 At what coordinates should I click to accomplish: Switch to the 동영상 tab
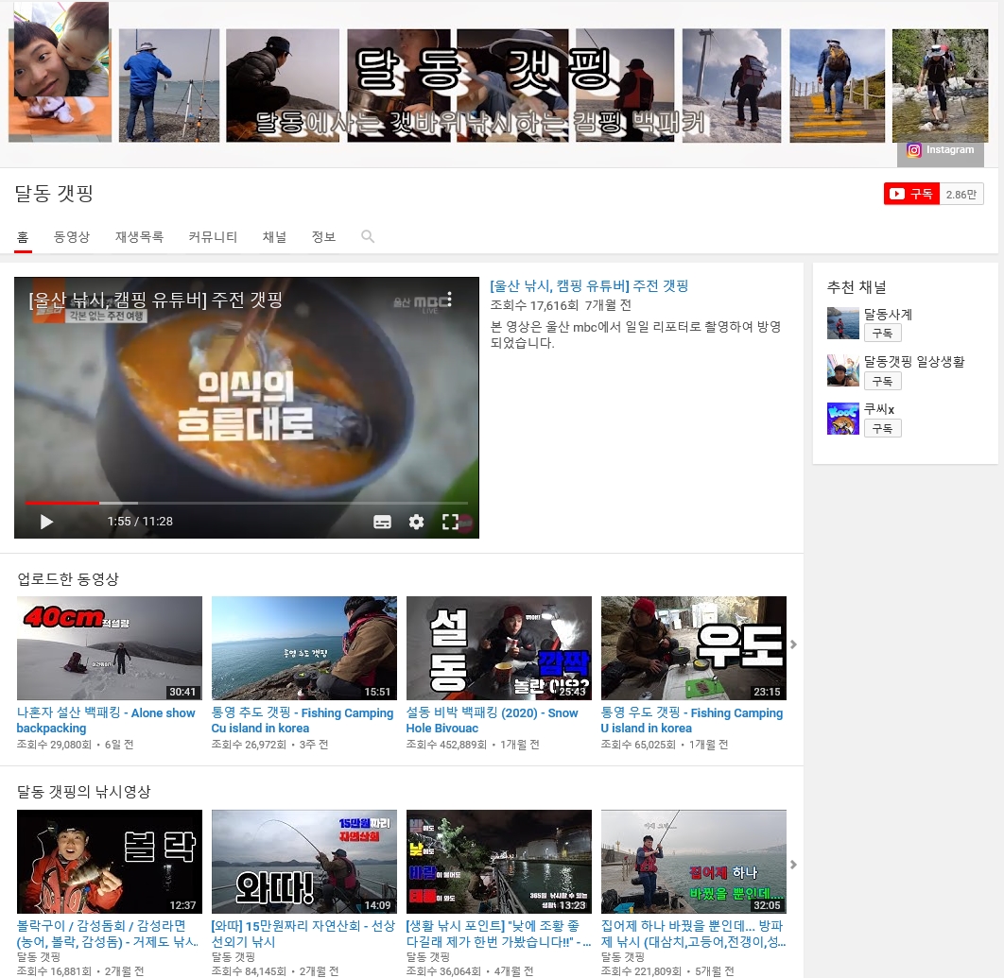[x=72, y=237]
